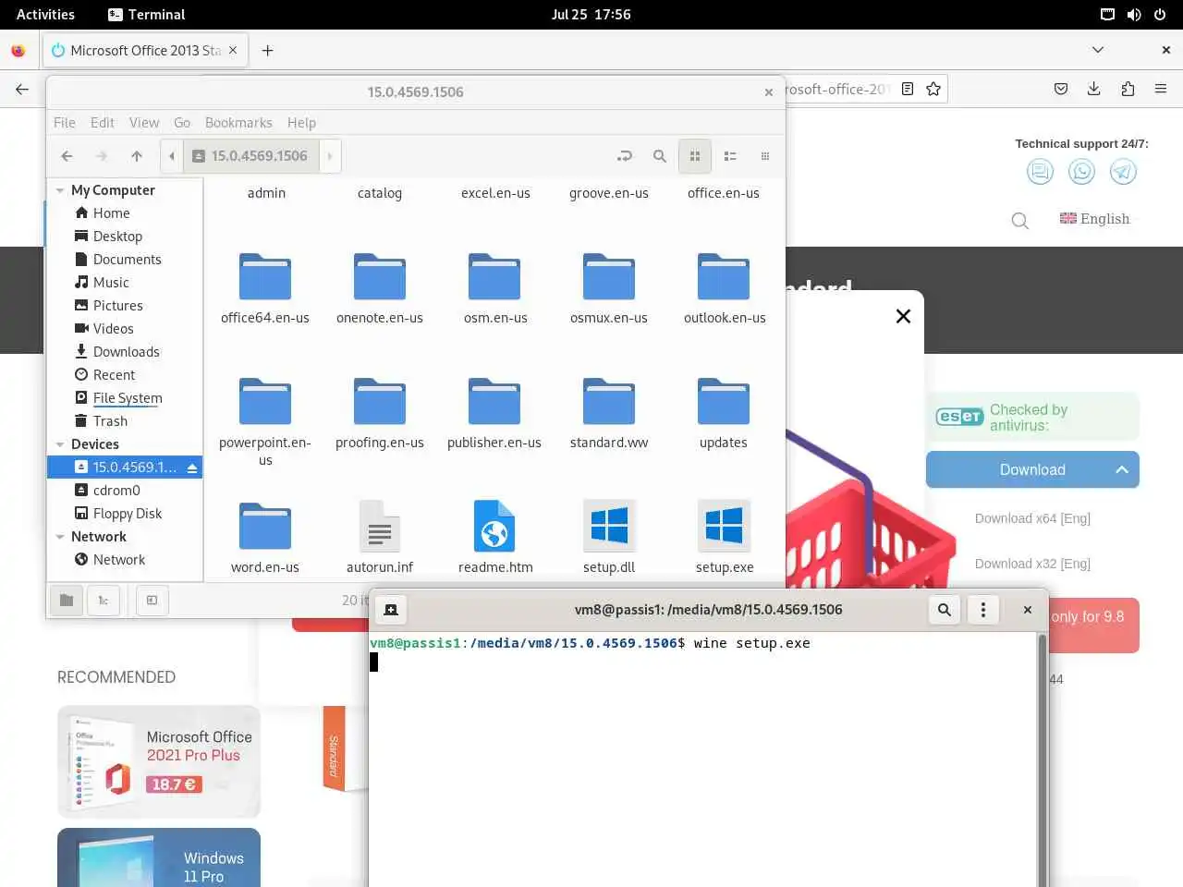
Task: Open the osmux.en-us folder
Action: click(609, 288)
